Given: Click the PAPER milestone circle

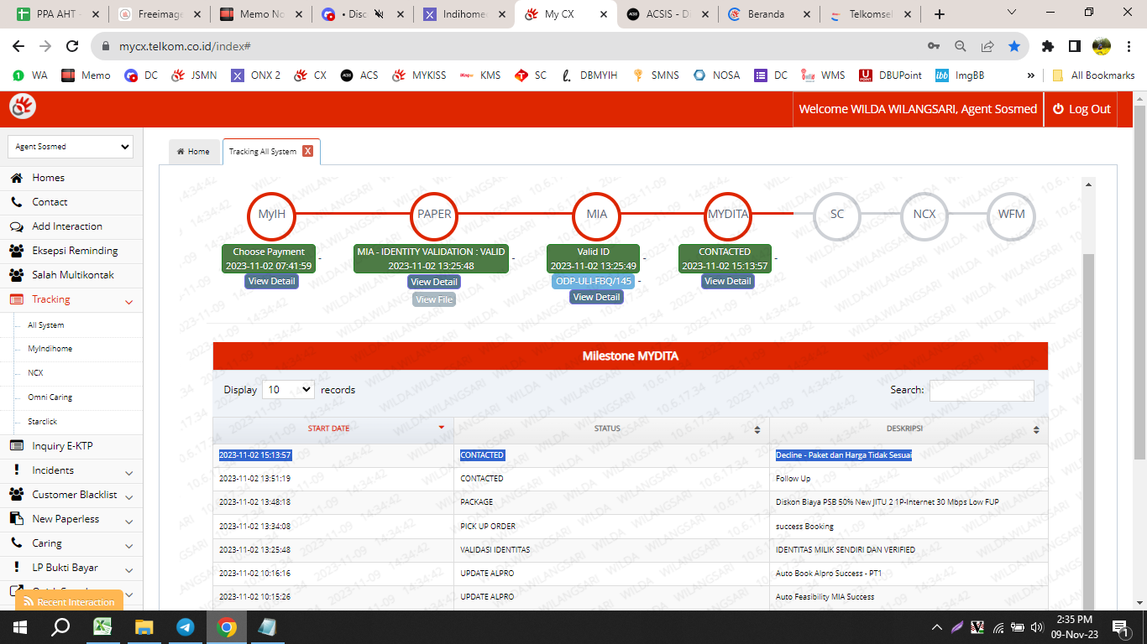Looking at the screenshot, I should pos(434,215).
